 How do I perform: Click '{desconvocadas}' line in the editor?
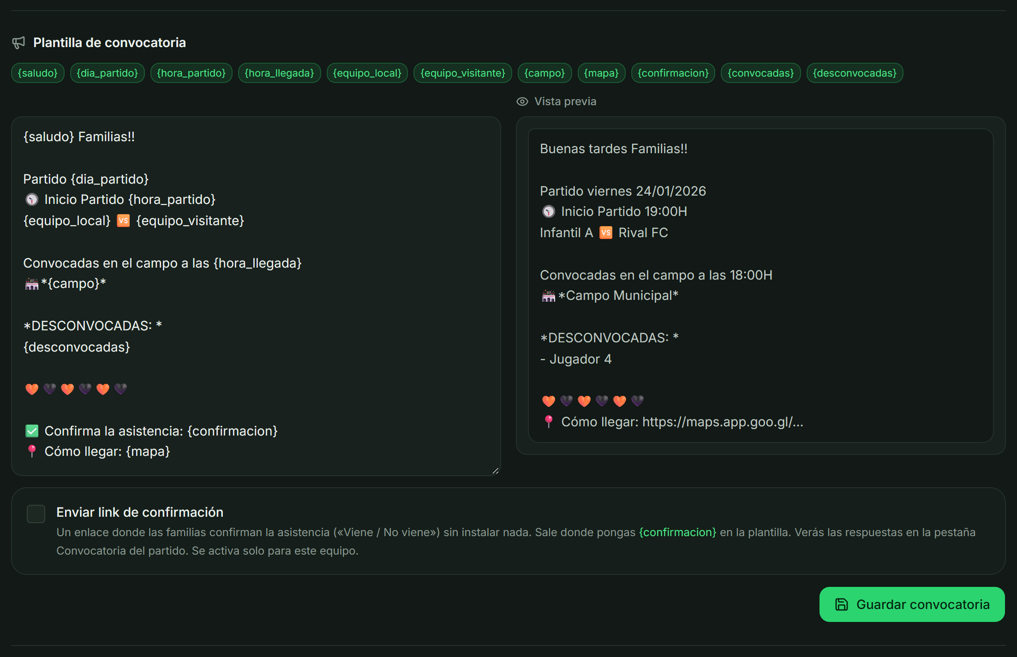pos(77,347)
